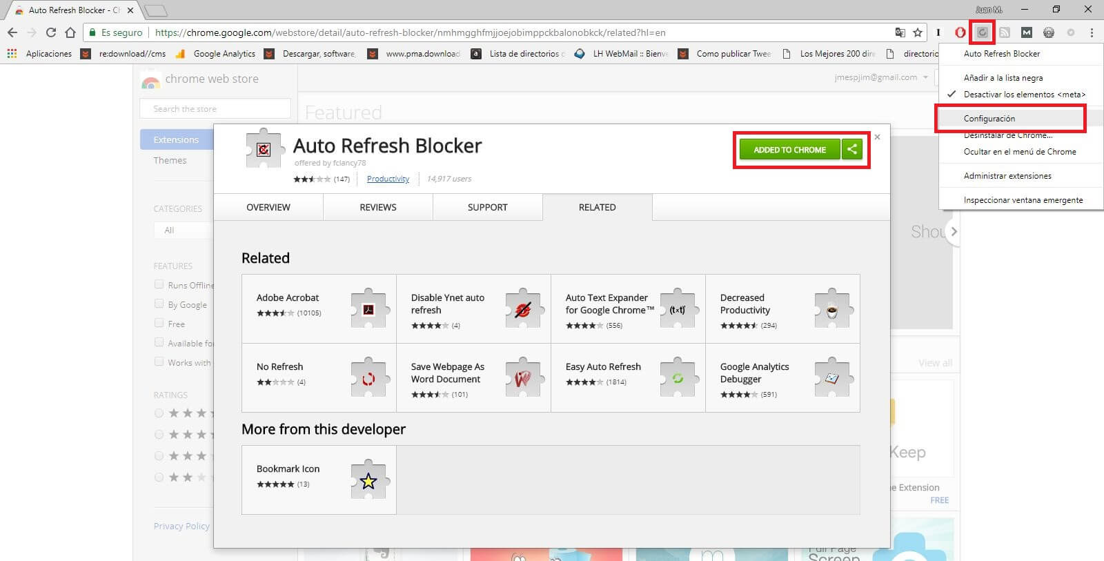Choose Configuración from the extension menu
Image resolution: width=1104 pixels, height=561 pixels.
1021,119
